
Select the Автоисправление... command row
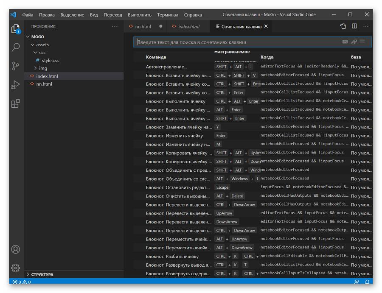pyautogui.click(x=253, y=67)
